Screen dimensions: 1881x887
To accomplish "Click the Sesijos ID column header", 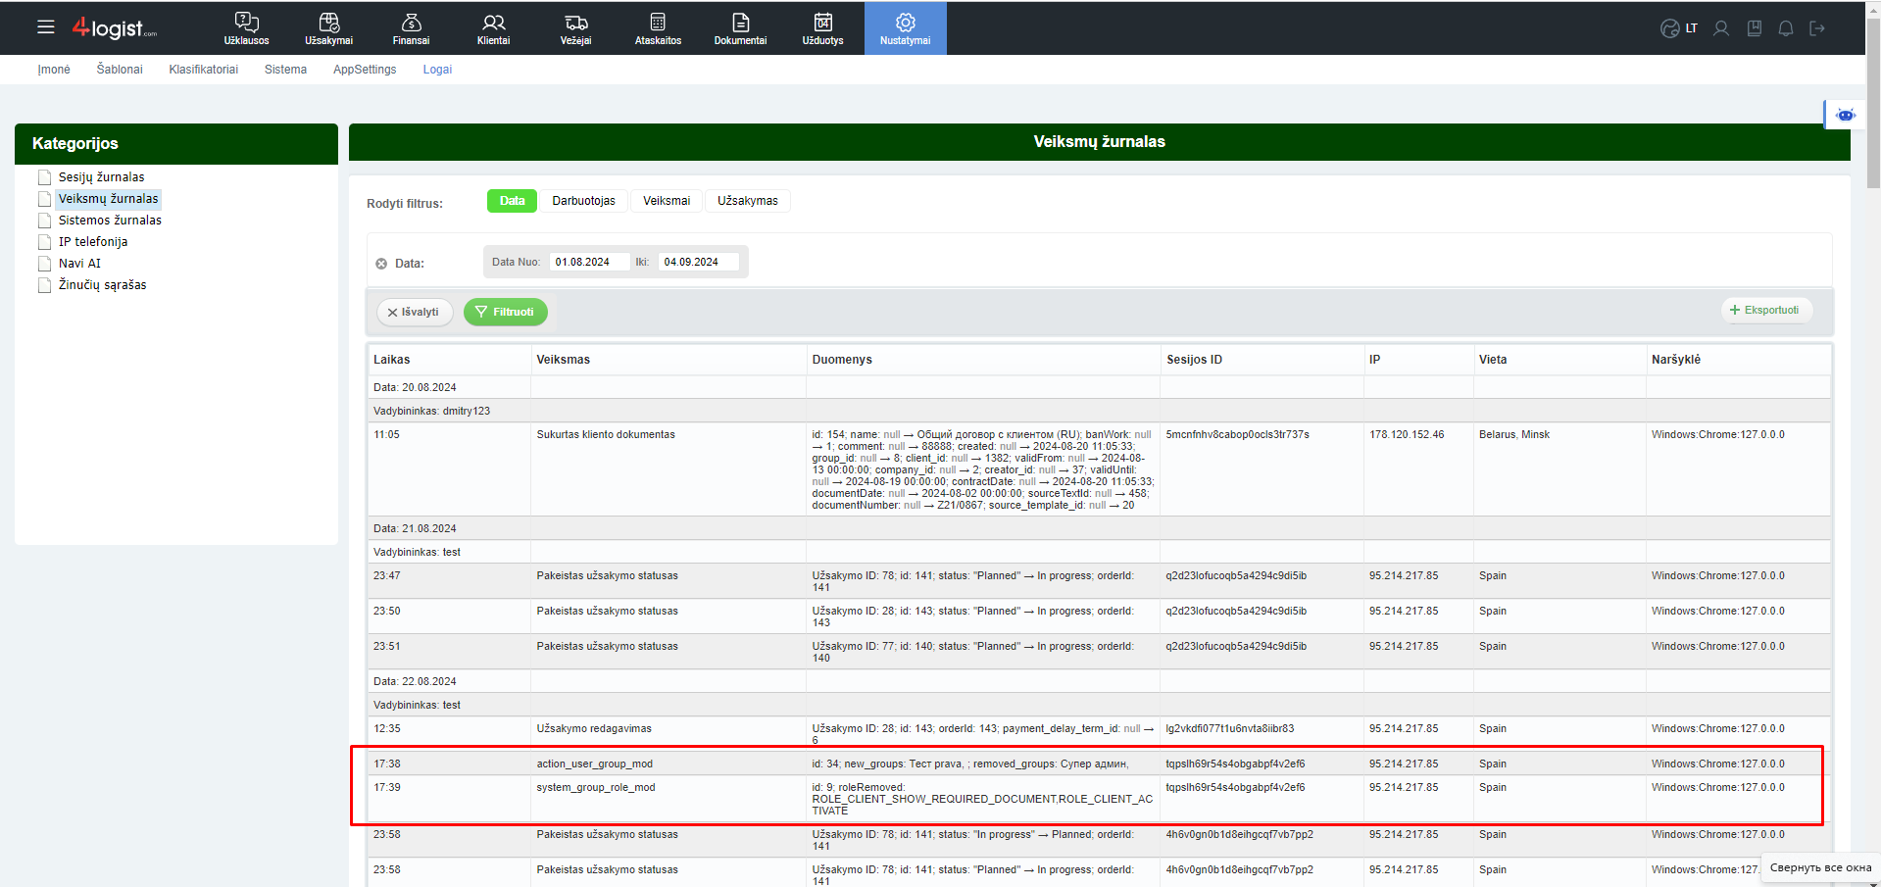I will point(1262,360).
